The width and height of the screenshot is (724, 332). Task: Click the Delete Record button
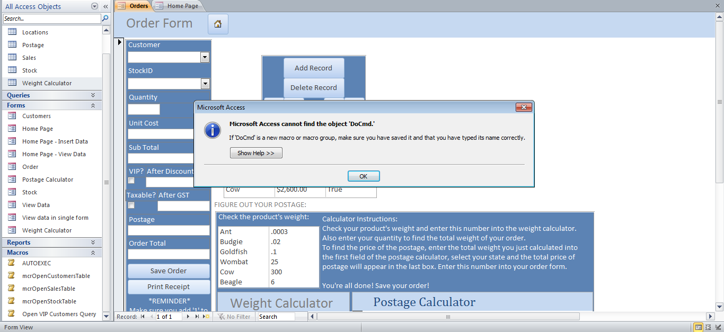(x=314, y=87)
